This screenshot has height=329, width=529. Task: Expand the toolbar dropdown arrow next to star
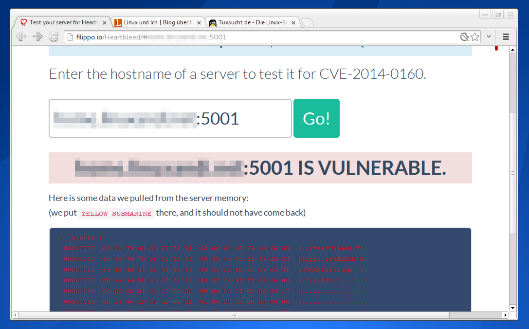[489, 37]
